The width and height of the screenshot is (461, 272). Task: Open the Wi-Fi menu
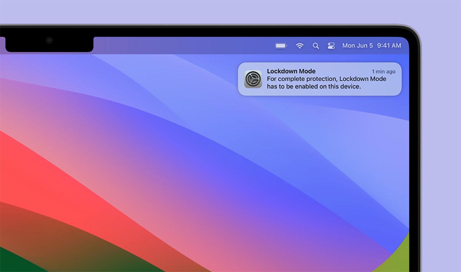[x=300, y=46]
